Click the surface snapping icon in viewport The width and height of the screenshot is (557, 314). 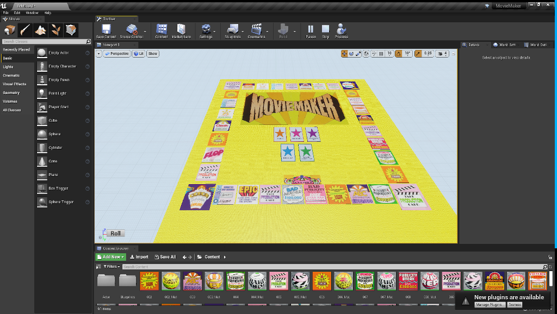(374, 54)
